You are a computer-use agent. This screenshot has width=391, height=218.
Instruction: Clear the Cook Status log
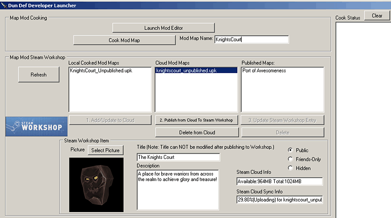tap(377, 15)
